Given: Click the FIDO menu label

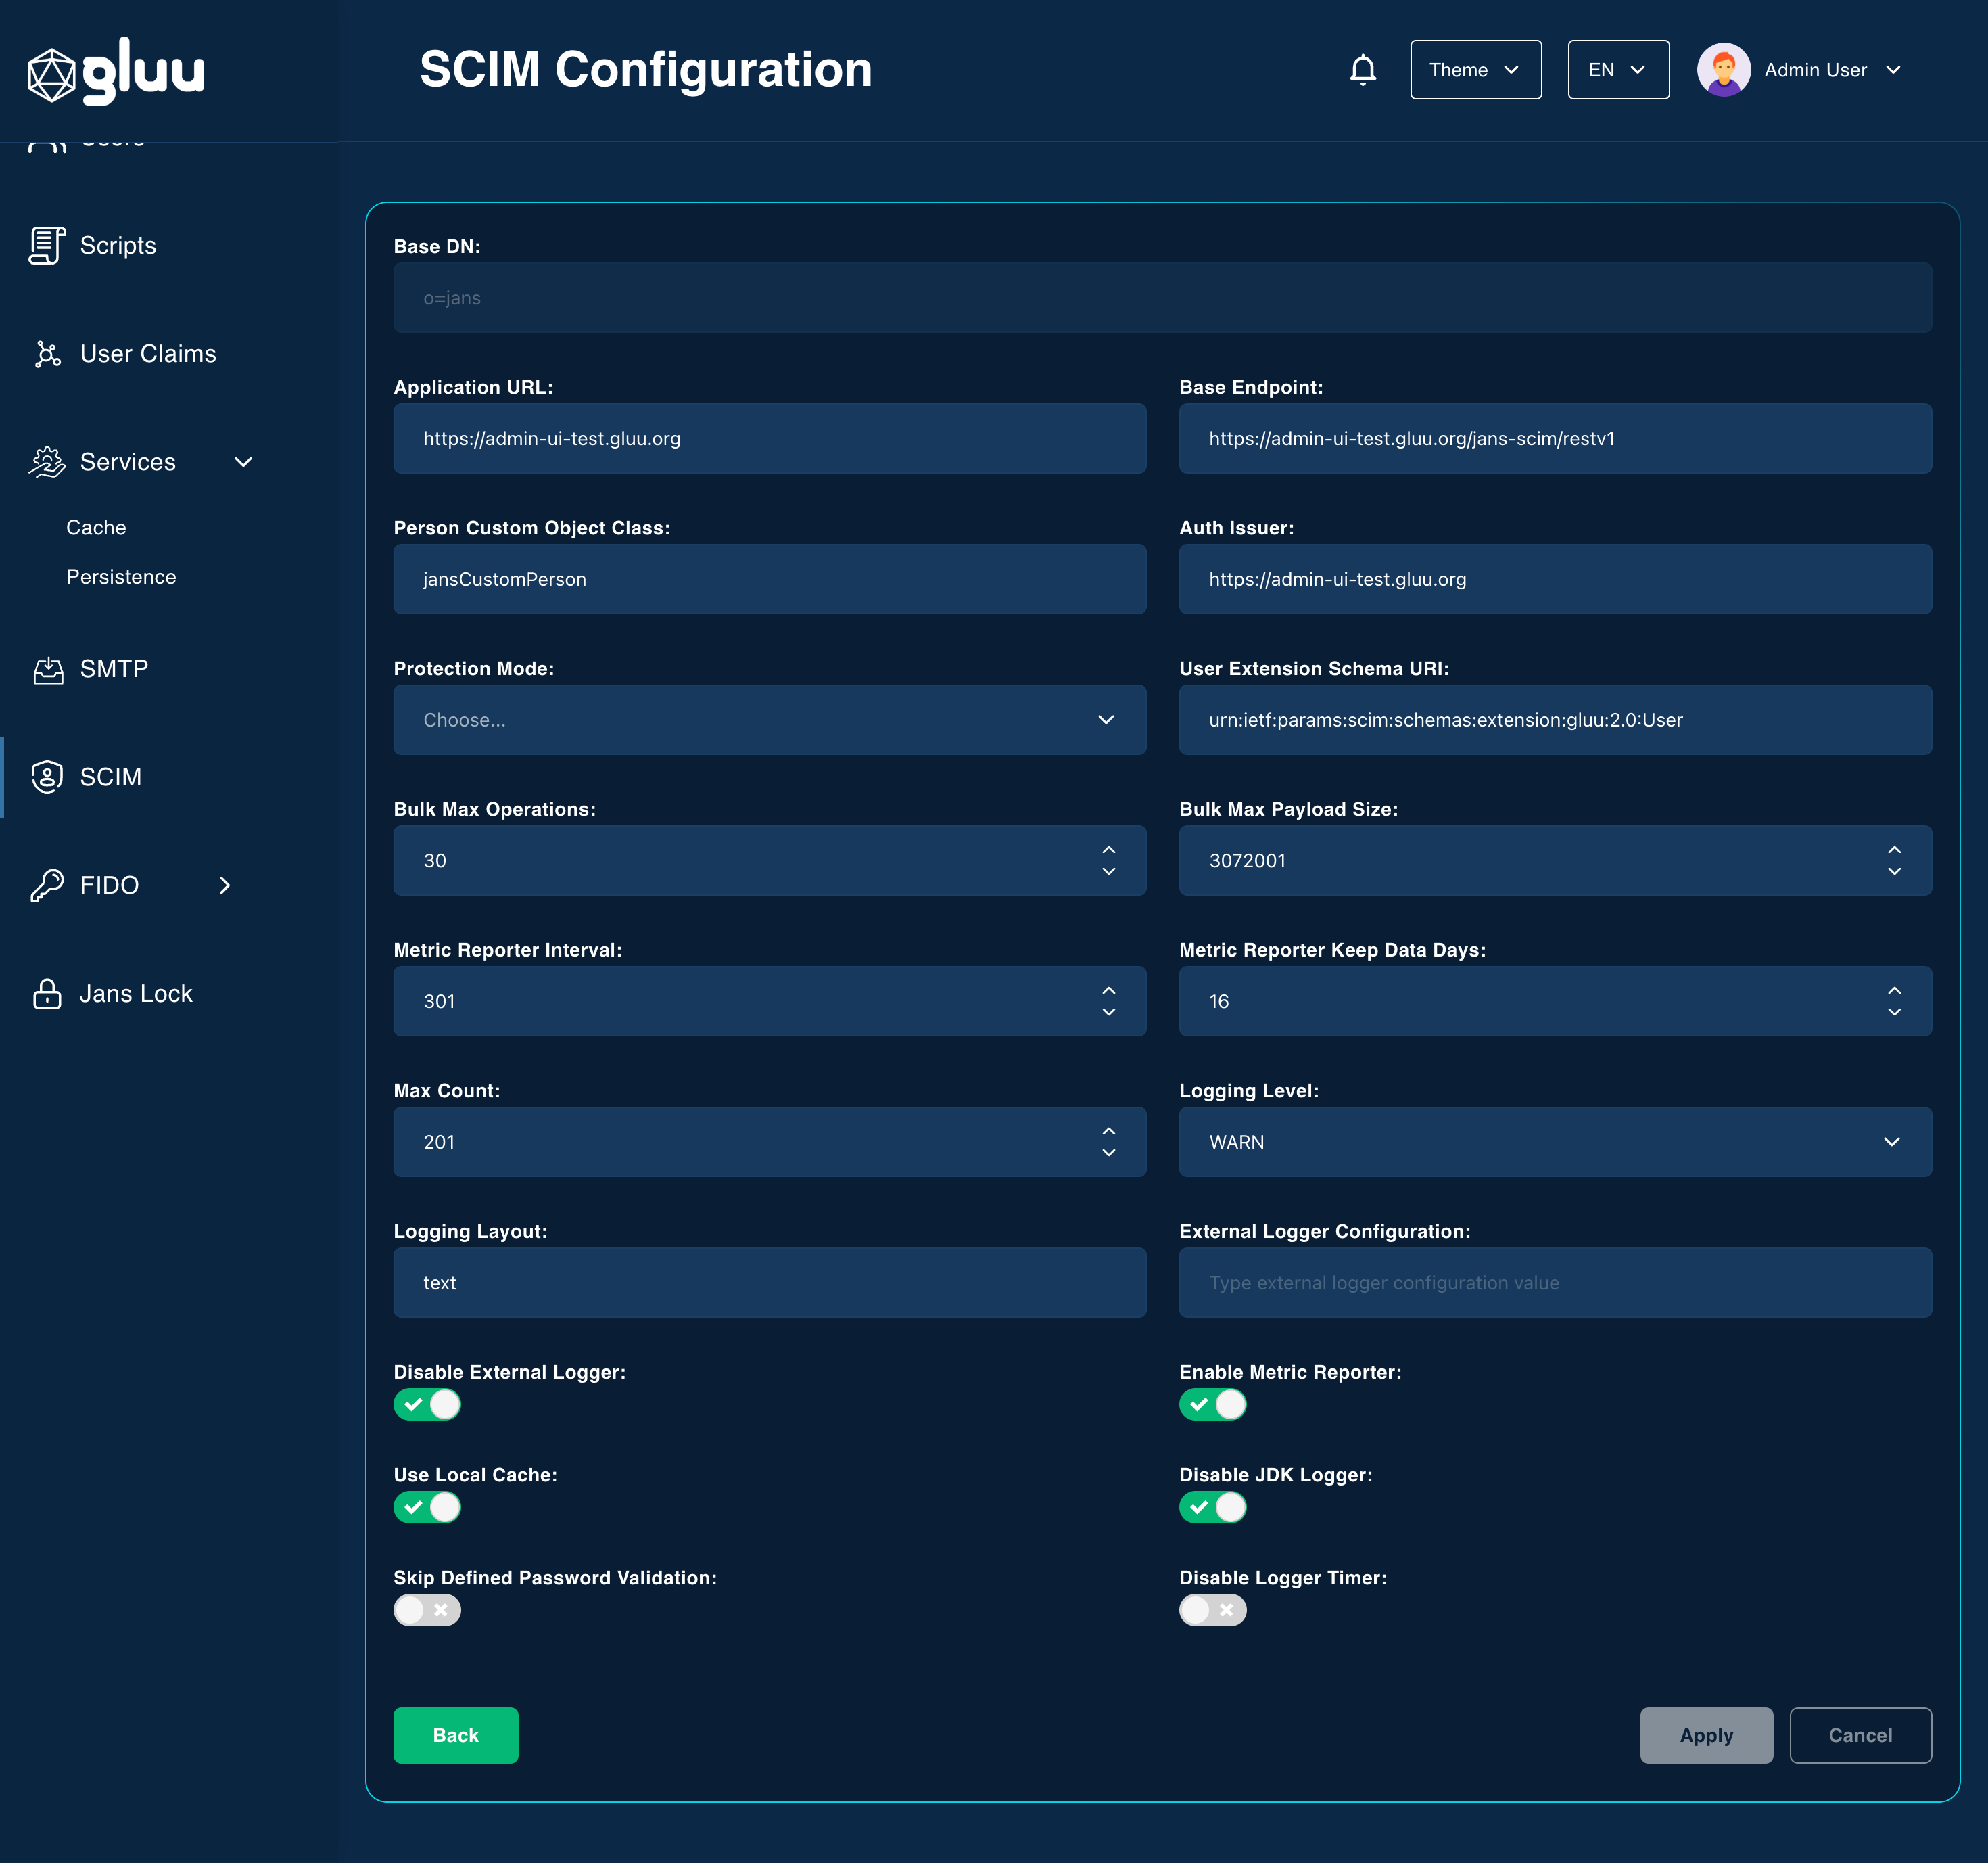Looking at the screenshot, I should (x=109, y=885).
